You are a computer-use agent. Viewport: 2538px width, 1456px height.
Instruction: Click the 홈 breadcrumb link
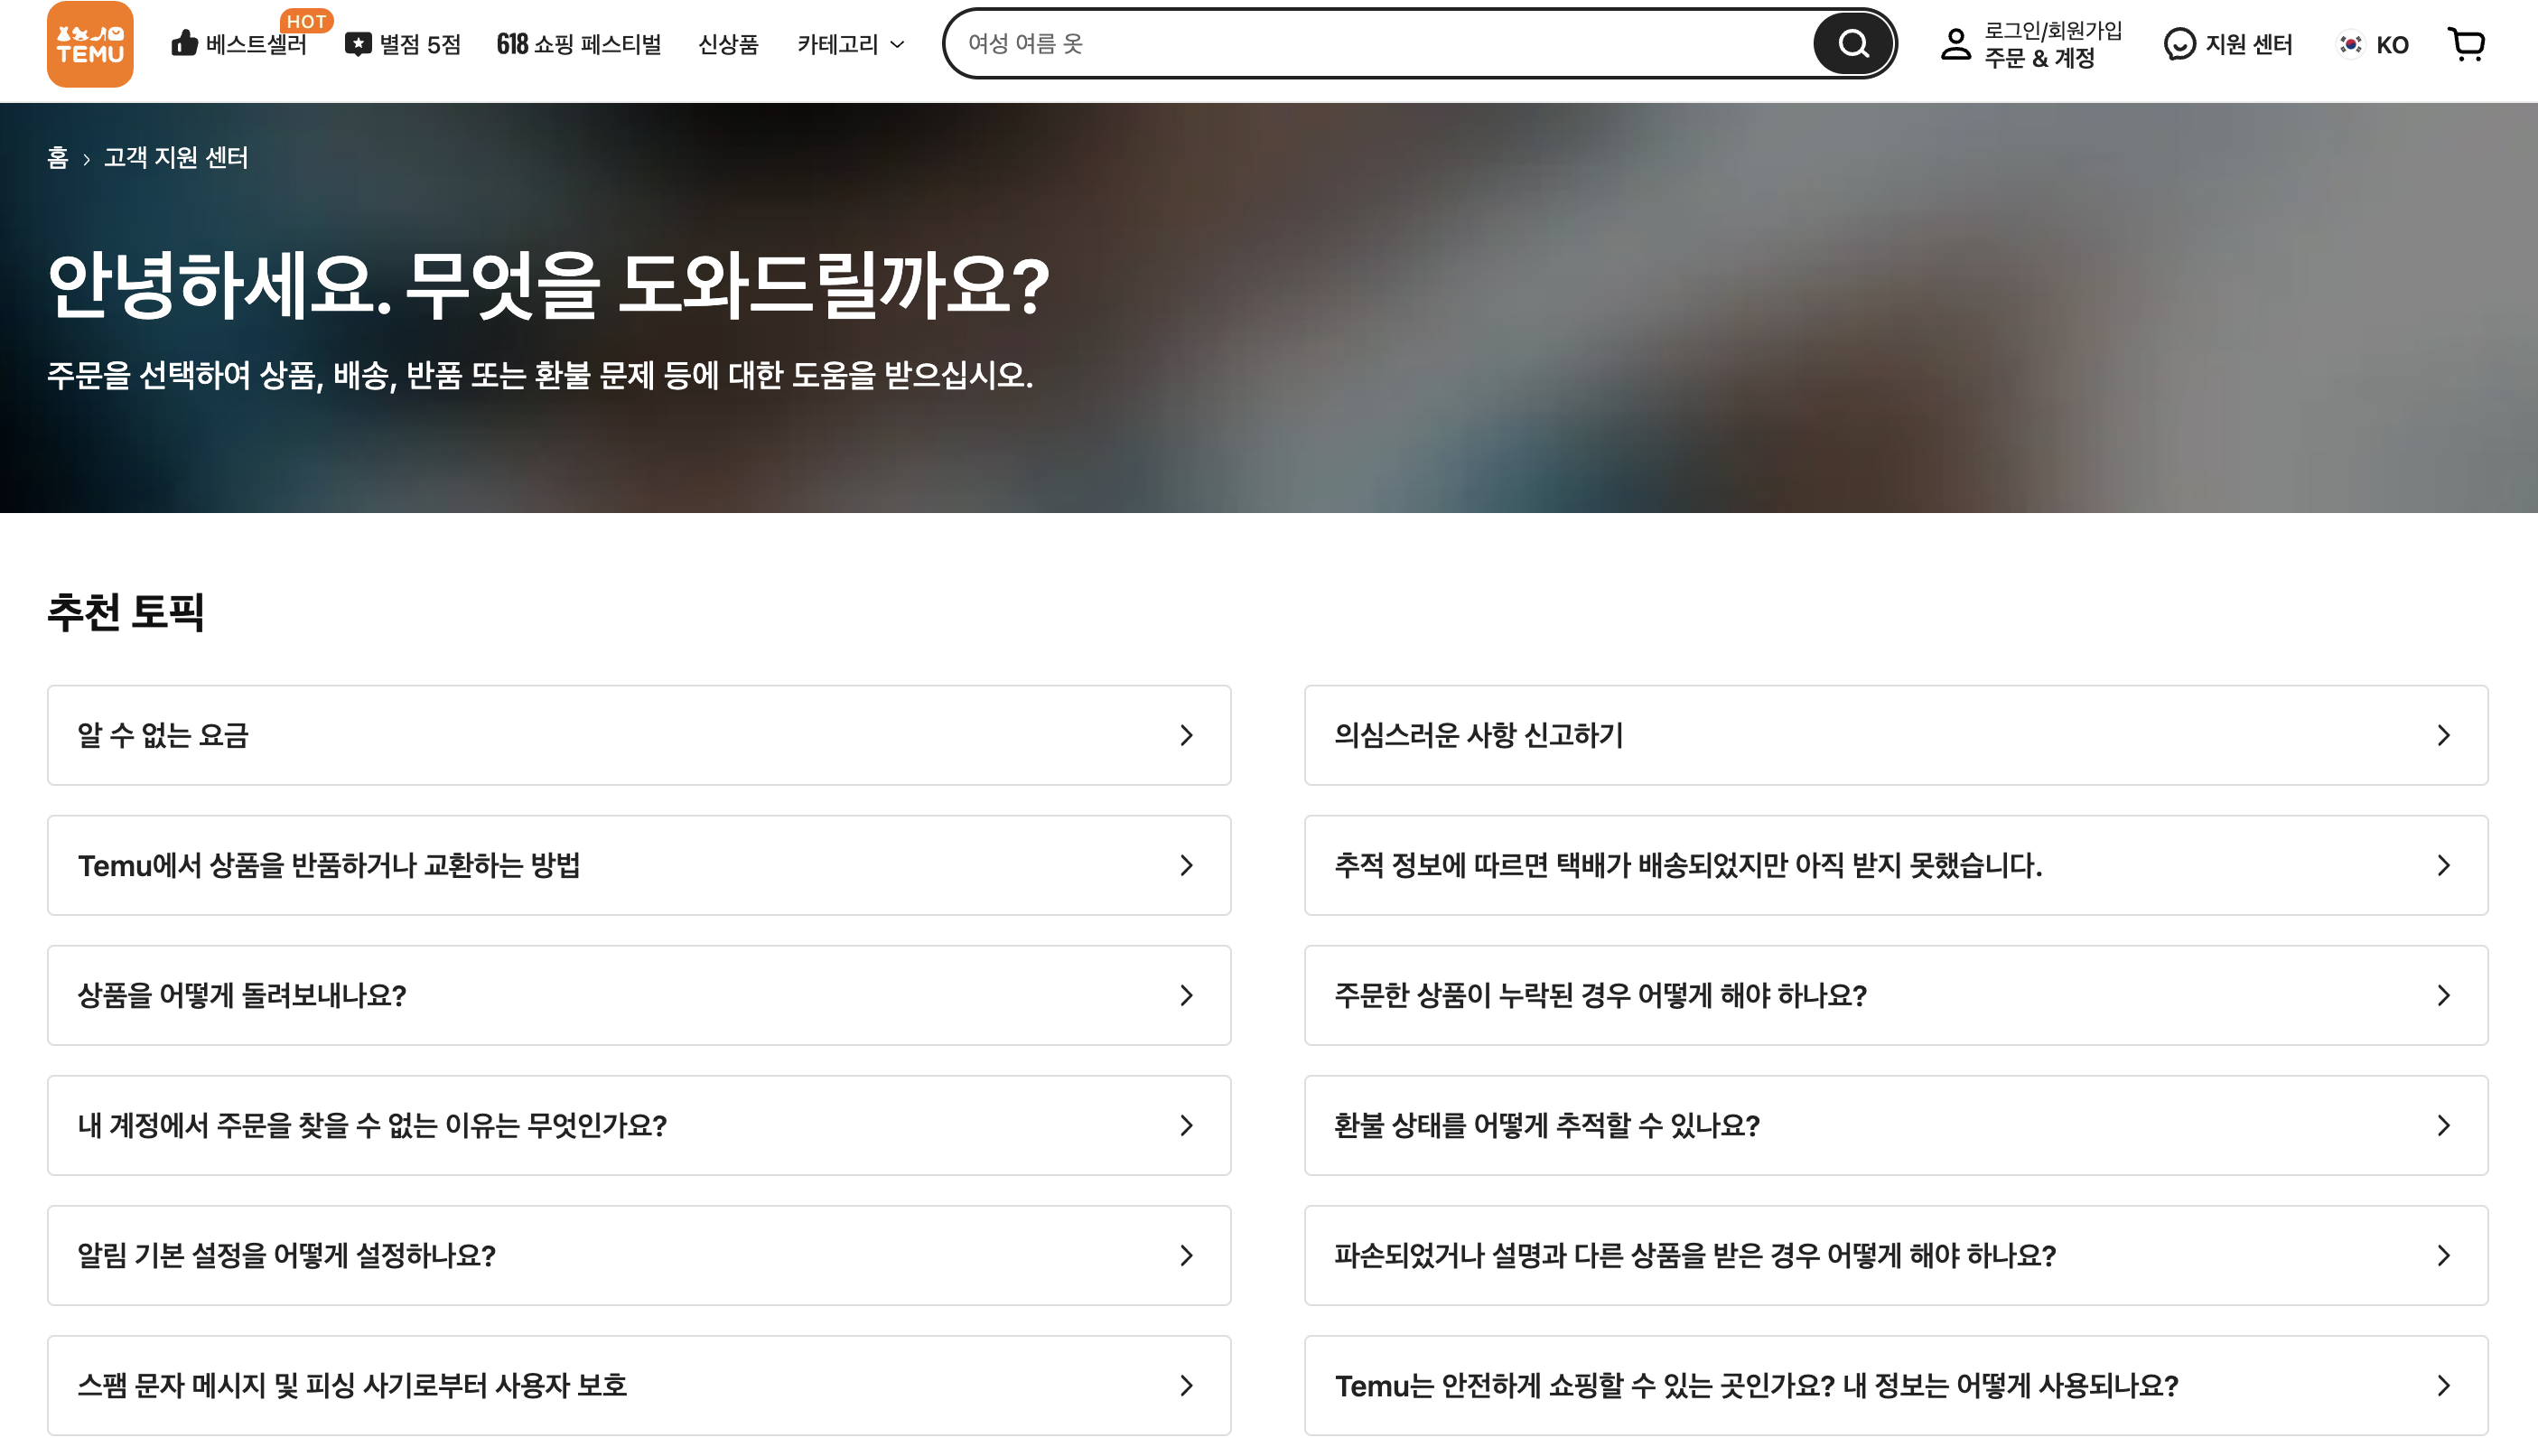tap(58, 158)
